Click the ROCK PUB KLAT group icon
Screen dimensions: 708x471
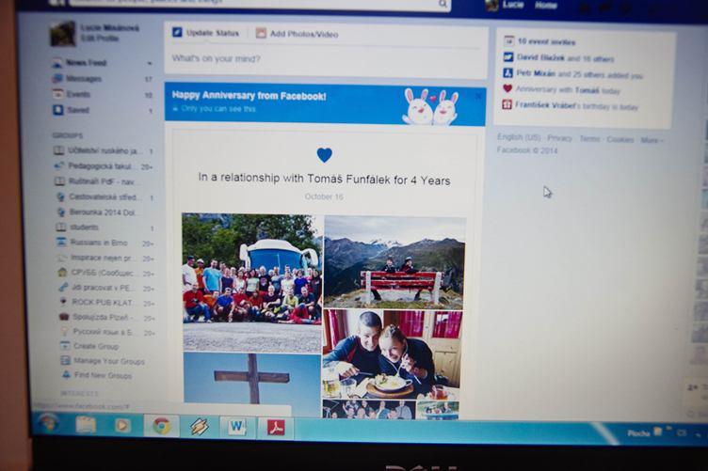pyautogui.click(x=63, y=302)
